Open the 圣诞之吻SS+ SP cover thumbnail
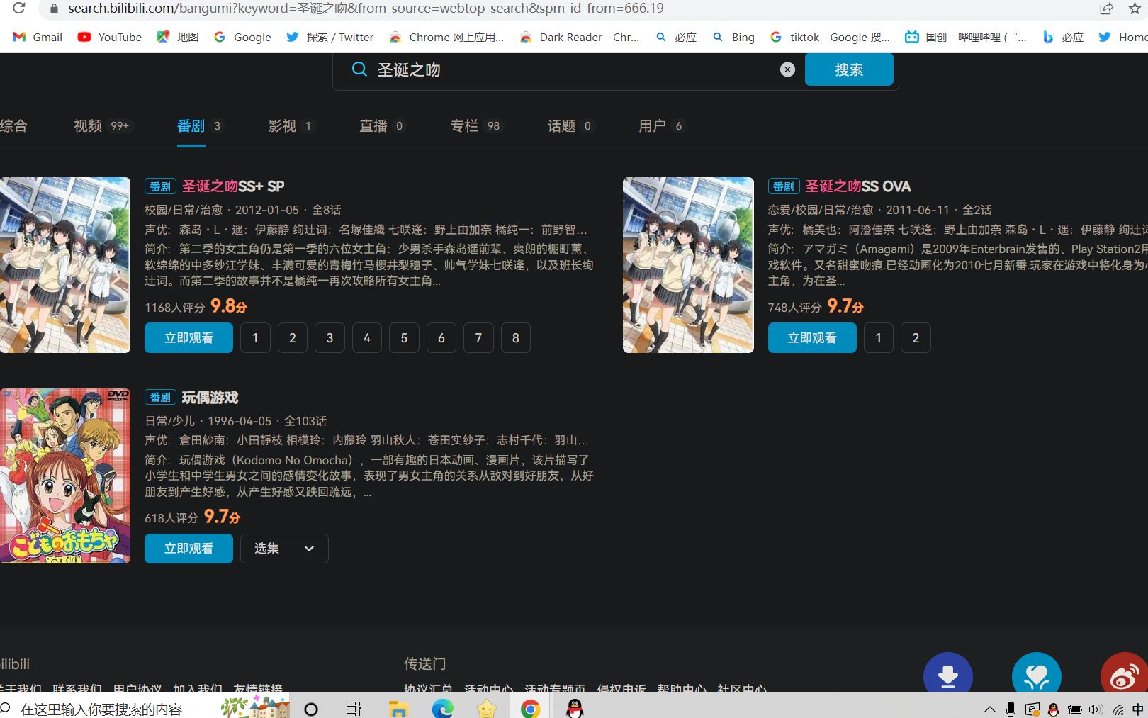 (x=65, y=265)
